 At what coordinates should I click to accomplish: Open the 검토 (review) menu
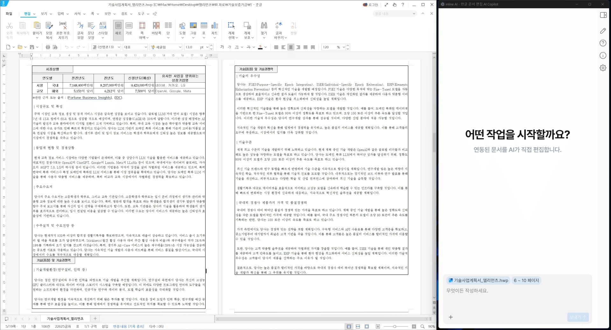tap(125, 14)
